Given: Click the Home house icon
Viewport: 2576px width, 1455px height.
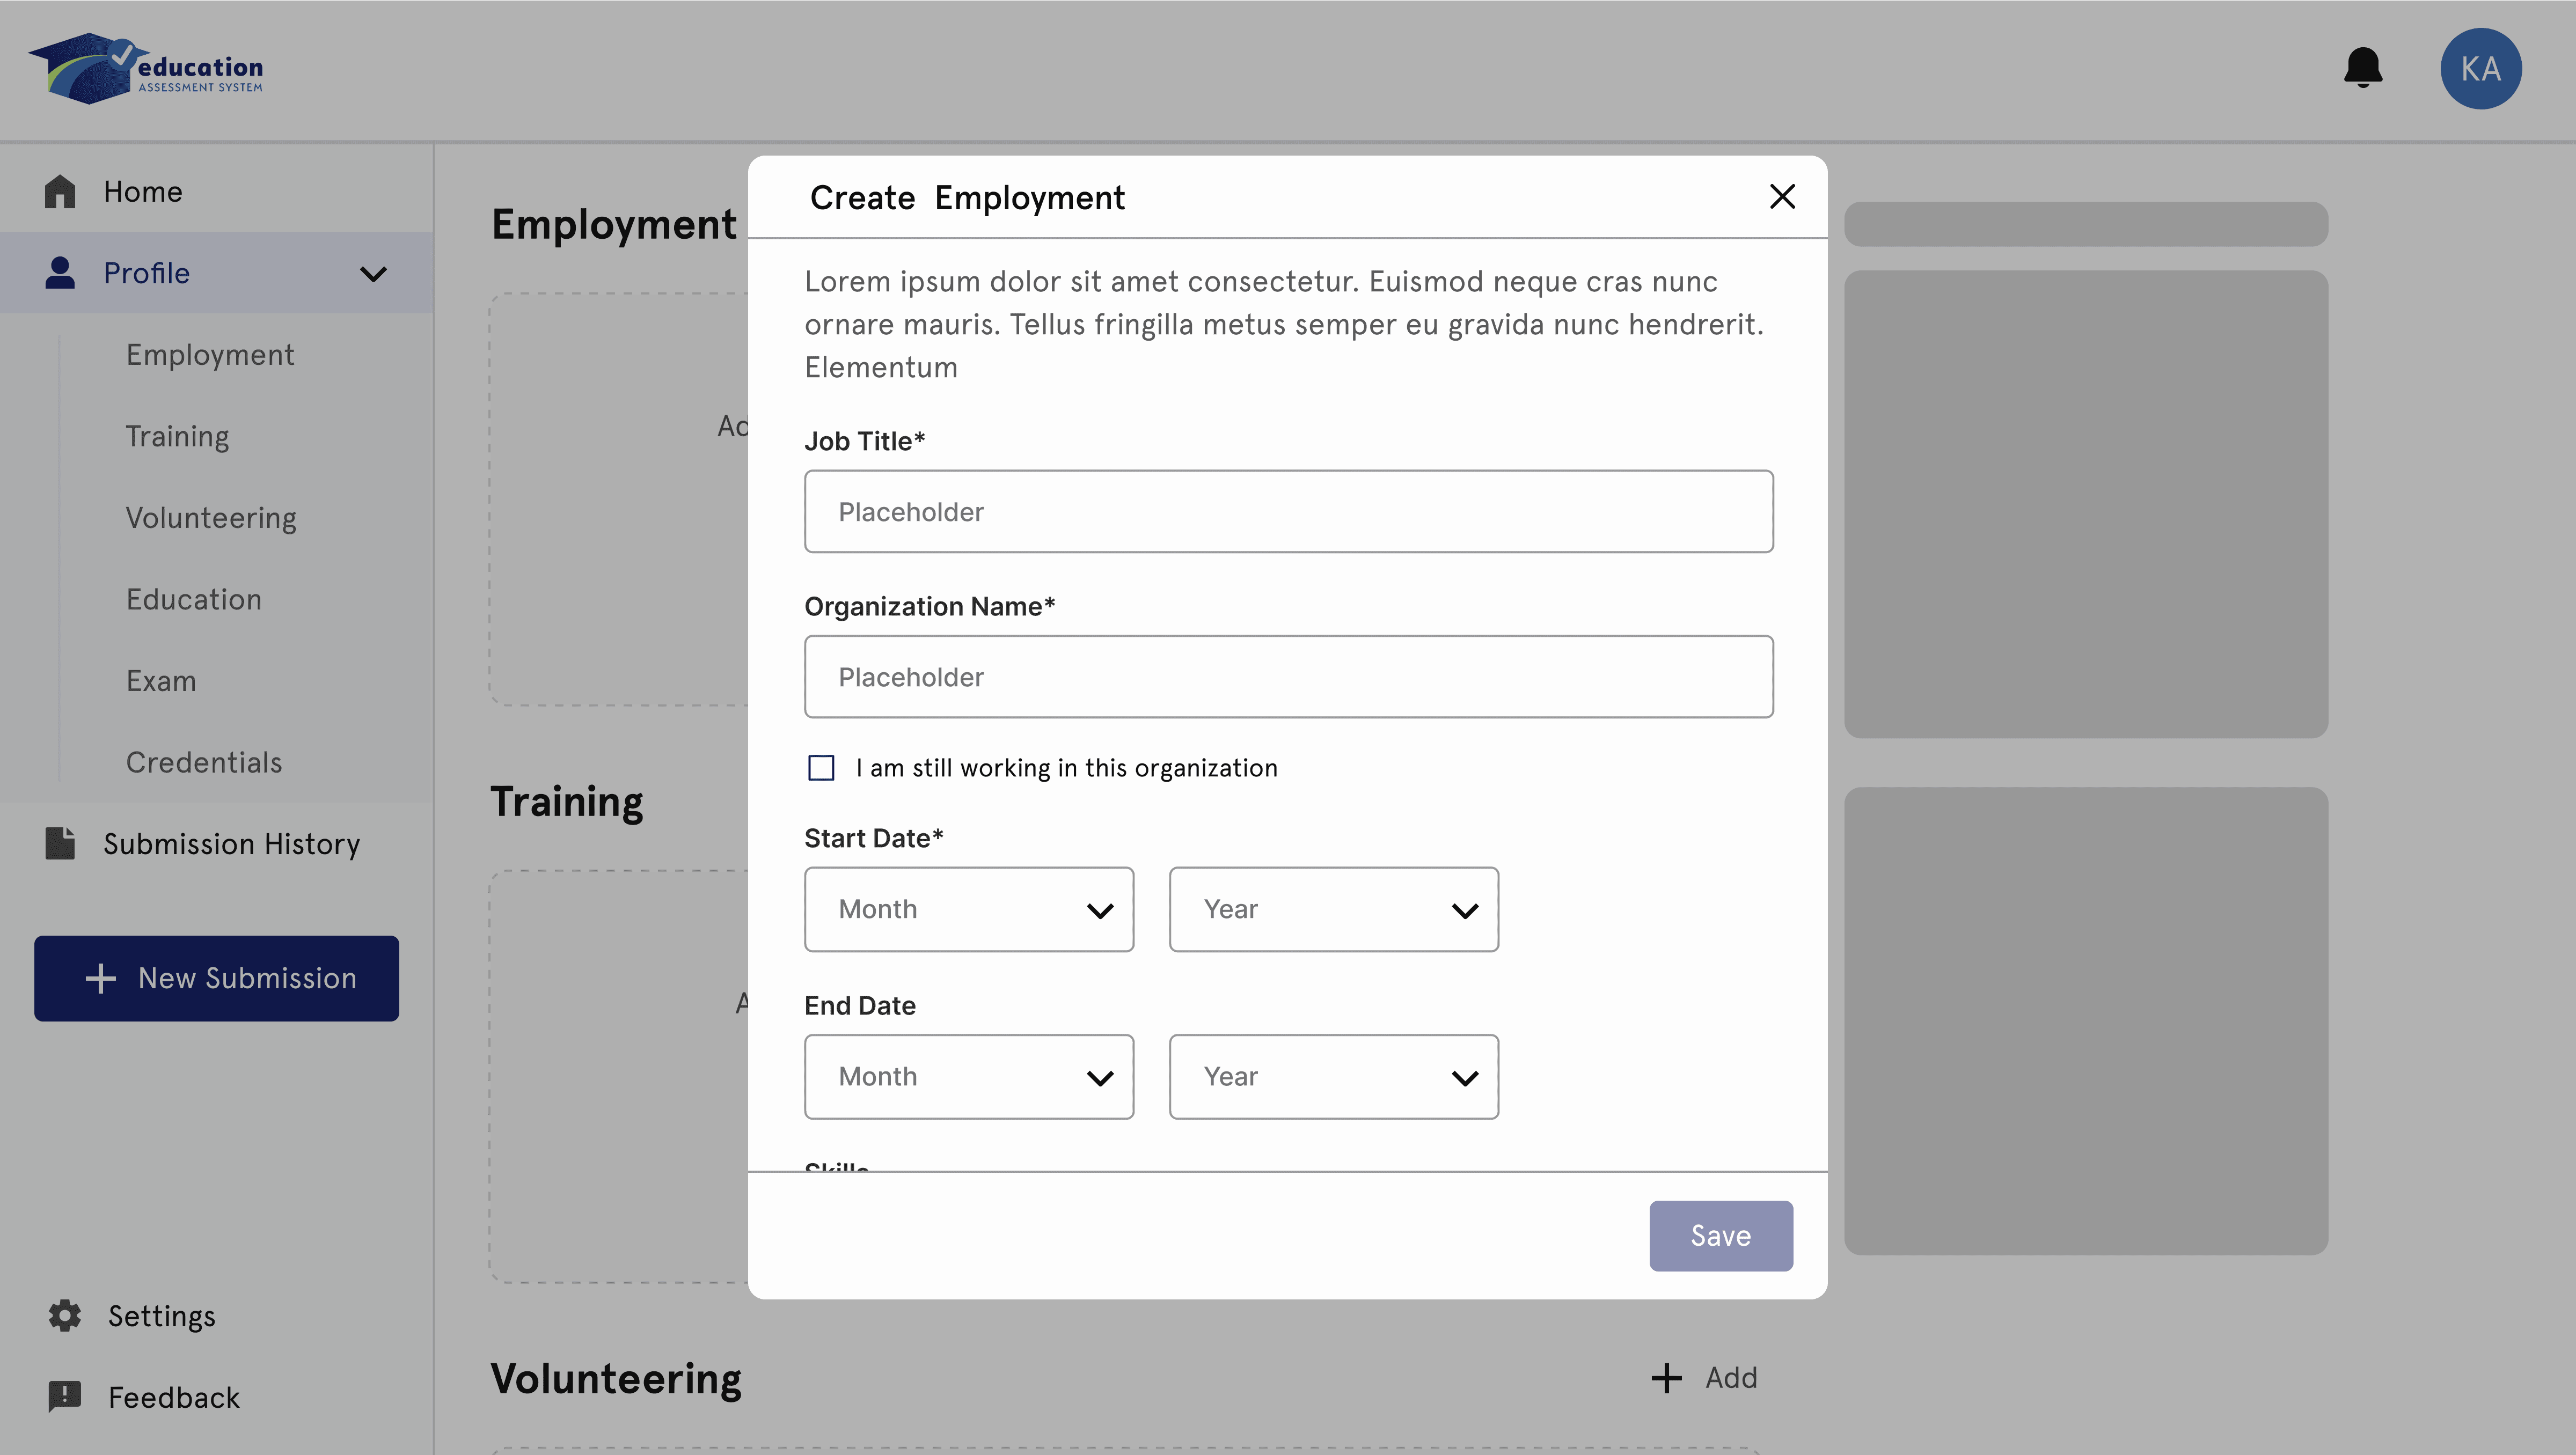Looking at the screenshot, I should 60,192.
